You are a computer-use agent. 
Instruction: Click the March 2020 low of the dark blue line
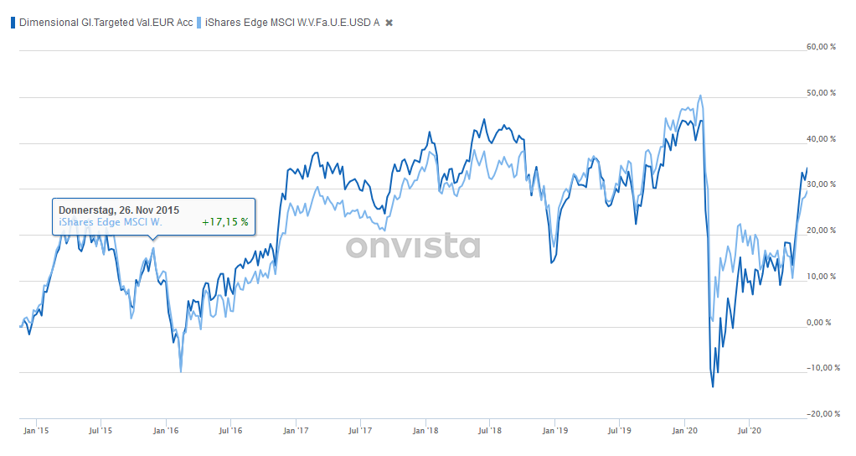pos(713,386)
